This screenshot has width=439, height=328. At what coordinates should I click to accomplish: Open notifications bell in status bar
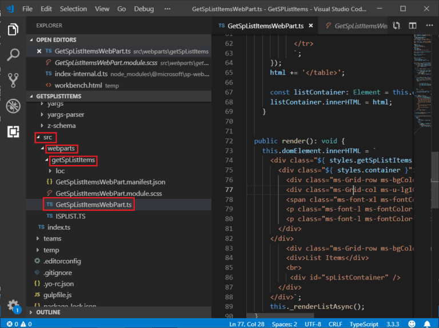tap(427, 324)
